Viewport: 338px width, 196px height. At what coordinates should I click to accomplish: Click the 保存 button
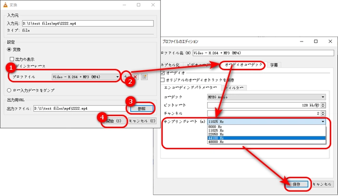click(296, 184)
